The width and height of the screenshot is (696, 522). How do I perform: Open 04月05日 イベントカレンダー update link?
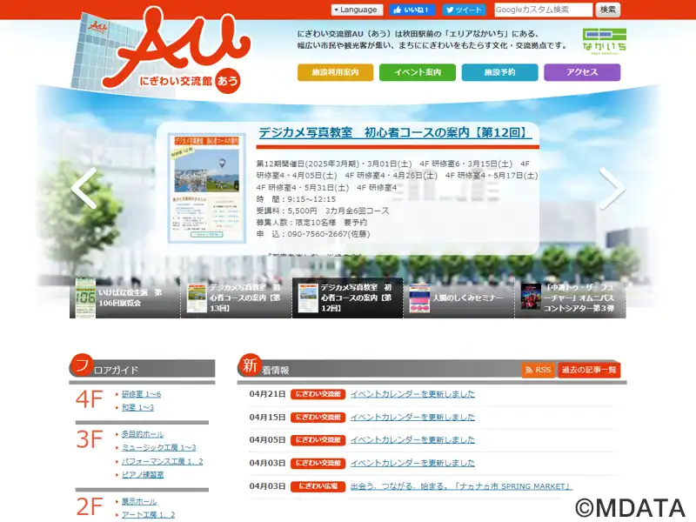412,439
